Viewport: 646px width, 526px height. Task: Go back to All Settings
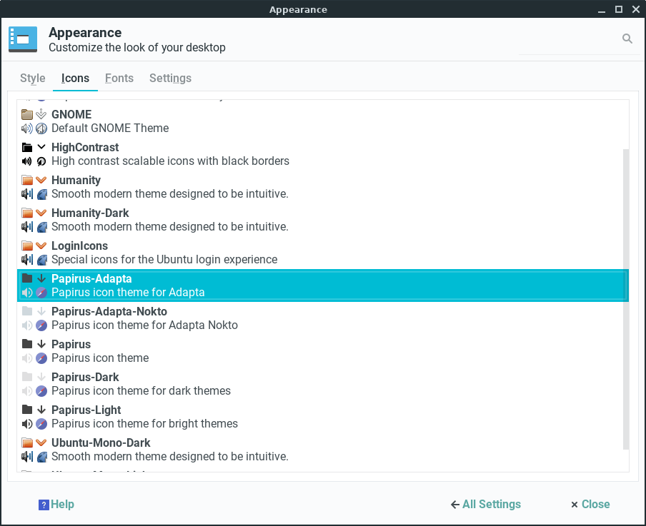point(486,505)
